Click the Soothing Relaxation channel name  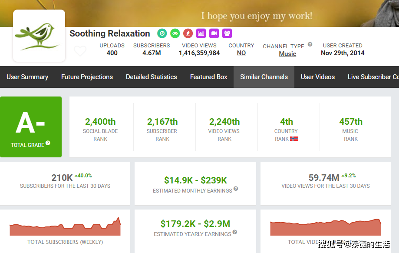click(x=110, y=33)
